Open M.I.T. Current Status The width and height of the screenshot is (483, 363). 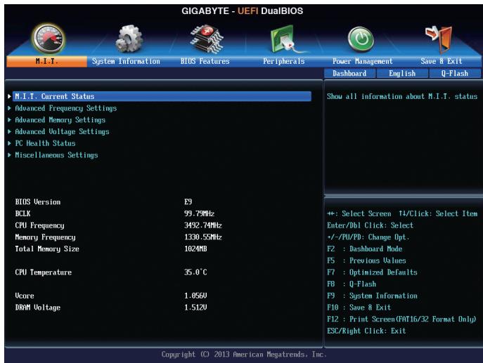pos(162,96)
